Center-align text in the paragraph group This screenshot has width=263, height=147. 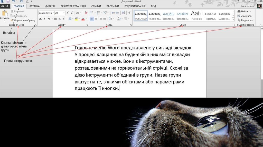point(96,19)
